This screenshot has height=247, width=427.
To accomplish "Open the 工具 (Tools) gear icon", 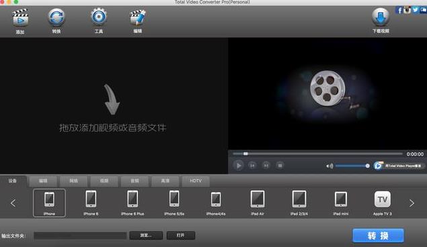I will 99,17.
